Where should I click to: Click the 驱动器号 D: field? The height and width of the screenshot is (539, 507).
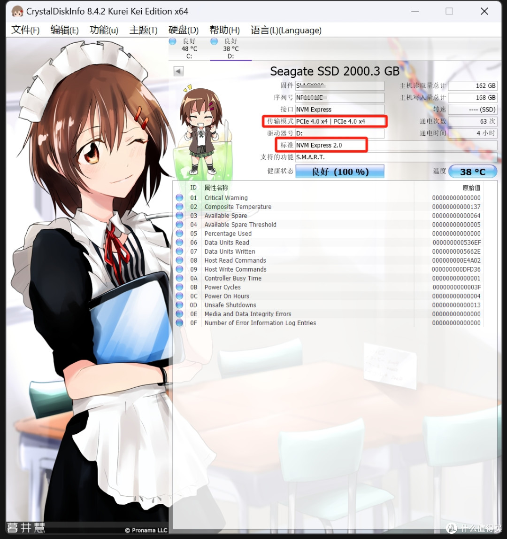[x=340, y=133]
